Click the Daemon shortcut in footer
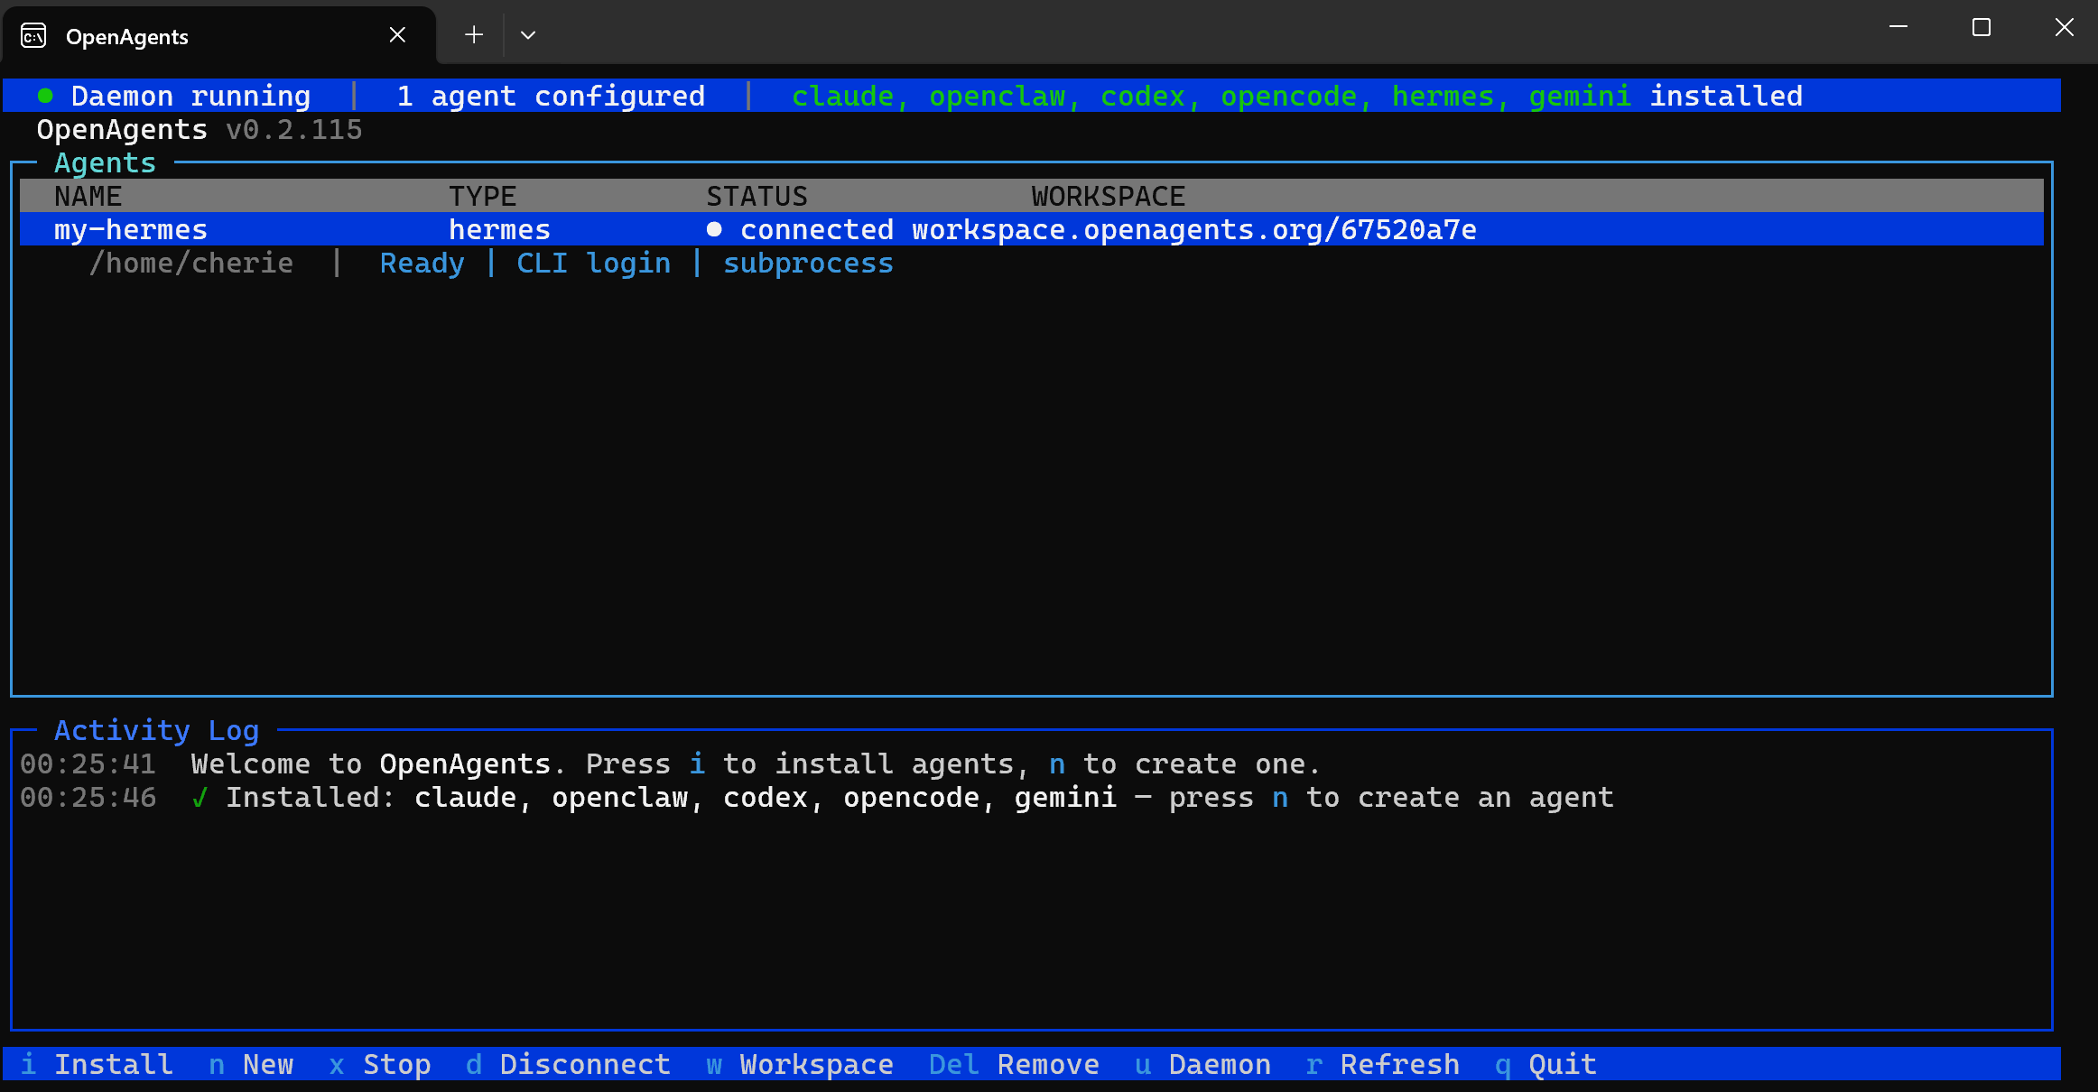 pyautogui.click(x=1203, y=1065)
